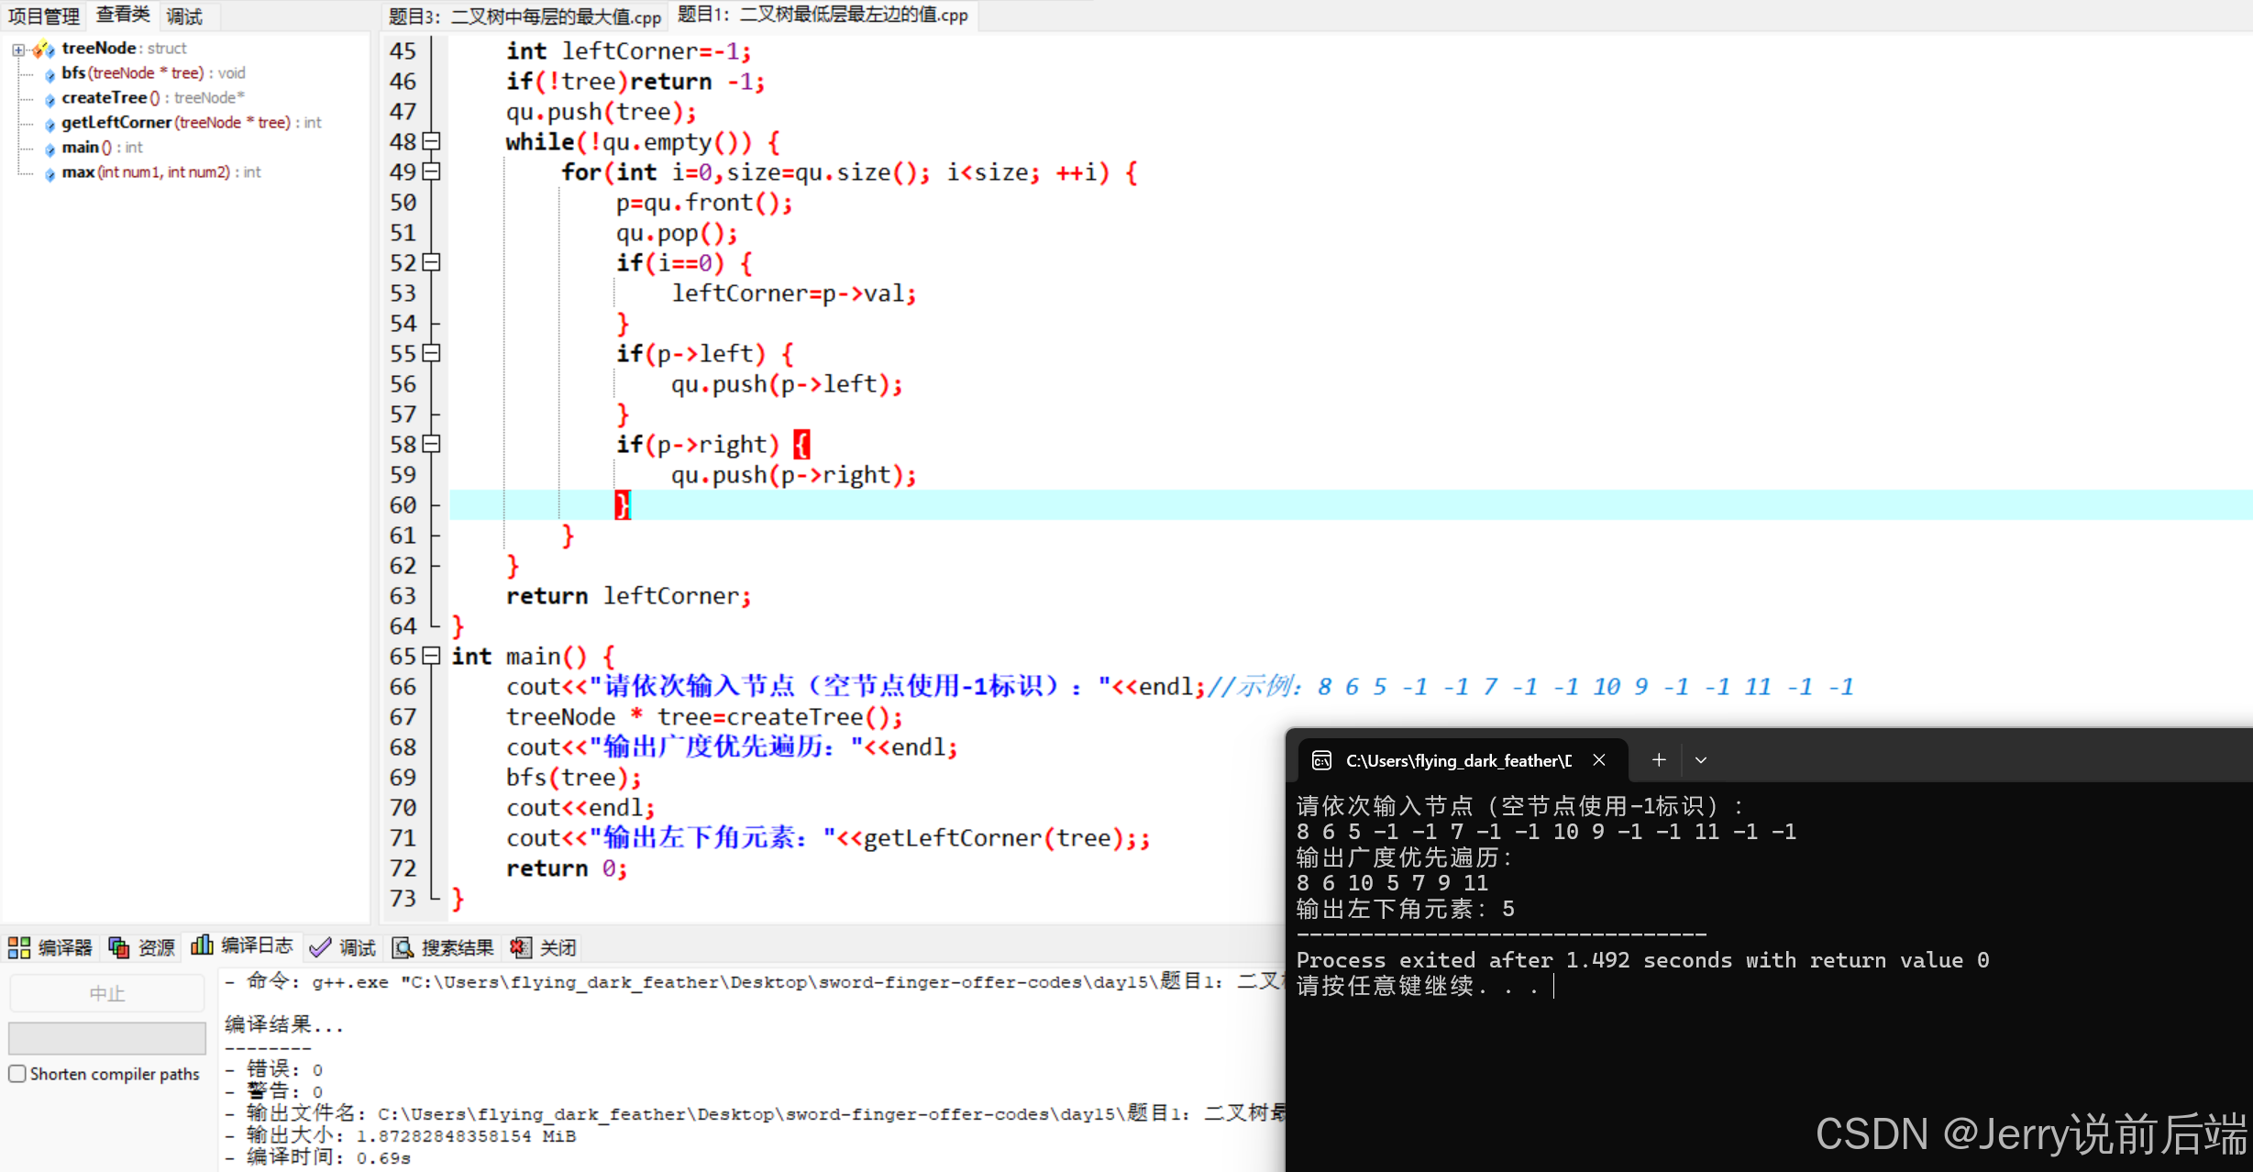Collapse the for loop fold at line 49
This screenshot has height=1172, width=2253.
coord(432,171)
